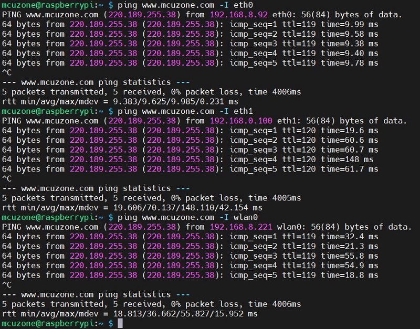
Task: Click rtt line 19.606/70.137/148.110/42.154 ms
Action: tap(132, 208)
